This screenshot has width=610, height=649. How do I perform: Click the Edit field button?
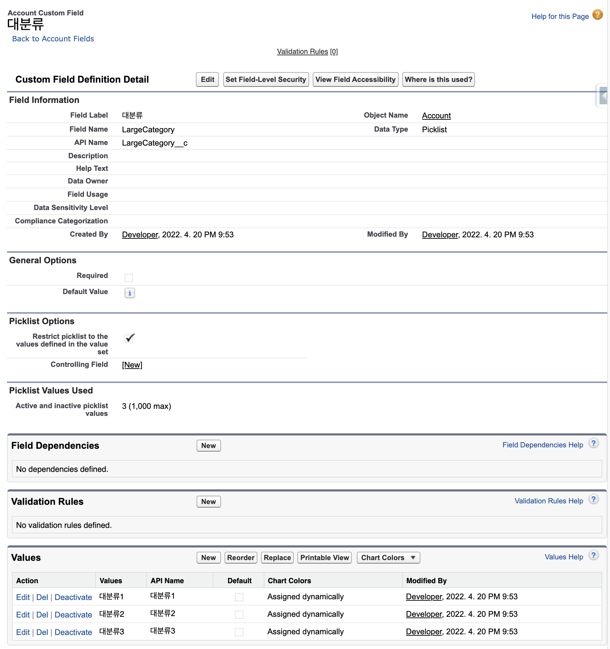click(x=207, y=79)
